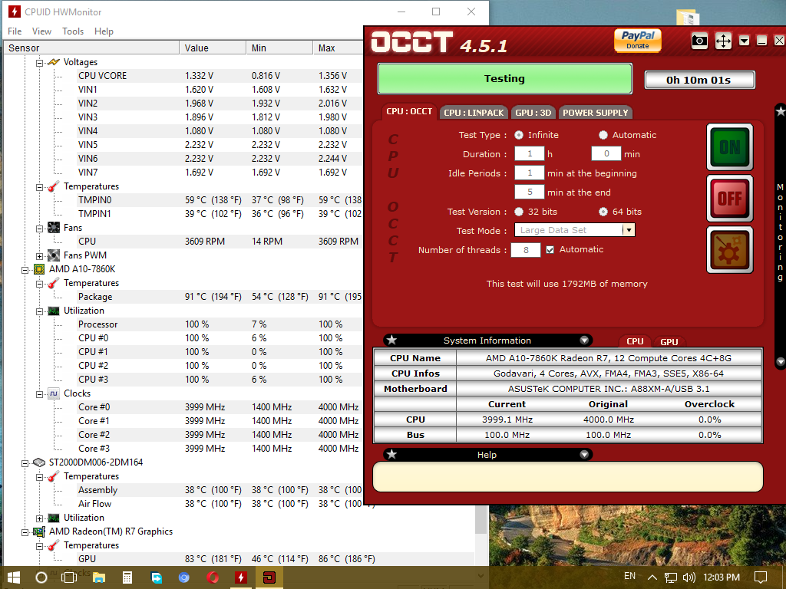Image resolution: width=786 pixels, height=589 pixels.
Task: Select 64 bits test version
Action: 603,212
